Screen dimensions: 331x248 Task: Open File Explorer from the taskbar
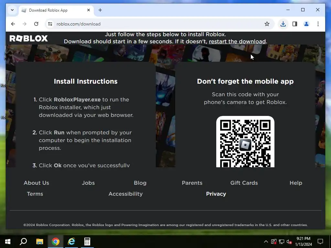(39, 242)
